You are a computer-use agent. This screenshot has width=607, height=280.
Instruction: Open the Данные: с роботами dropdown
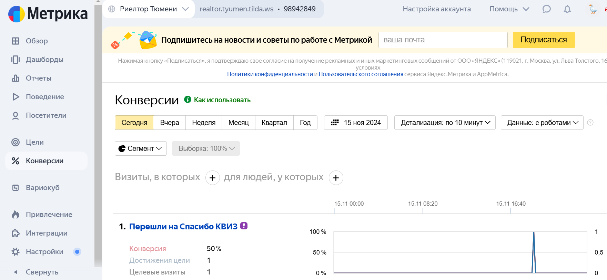click(542, 123)
